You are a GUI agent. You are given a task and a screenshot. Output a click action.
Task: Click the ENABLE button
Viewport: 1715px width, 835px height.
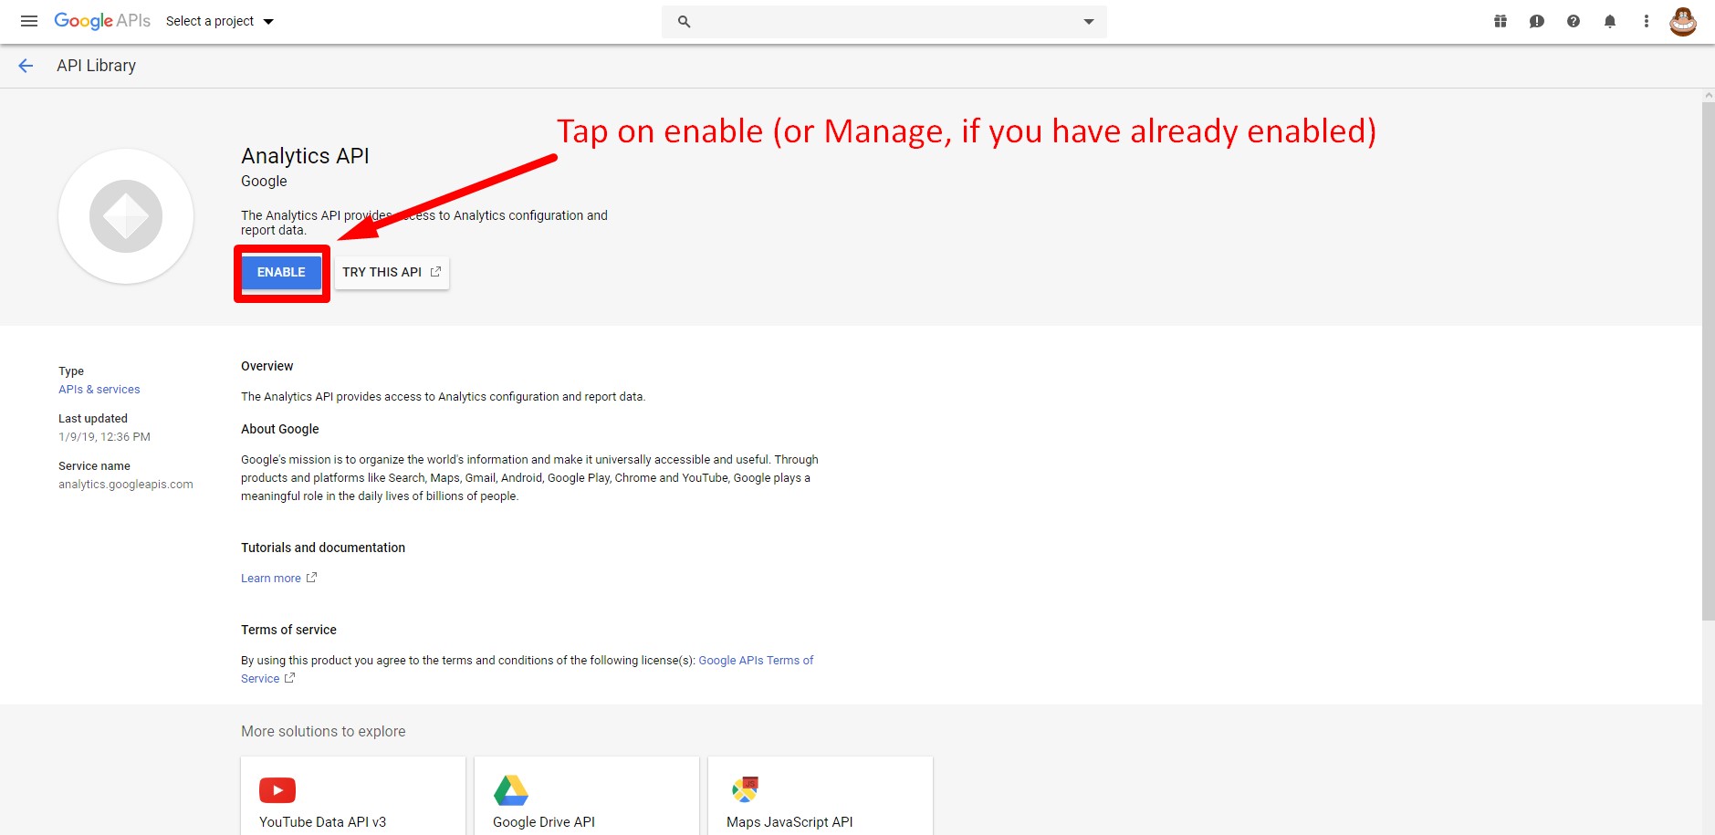[280, 272]
